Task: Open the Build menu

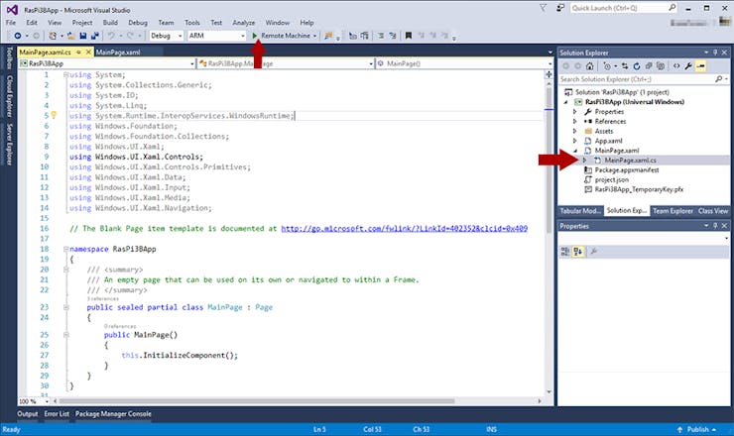Action: click(110, 23)
